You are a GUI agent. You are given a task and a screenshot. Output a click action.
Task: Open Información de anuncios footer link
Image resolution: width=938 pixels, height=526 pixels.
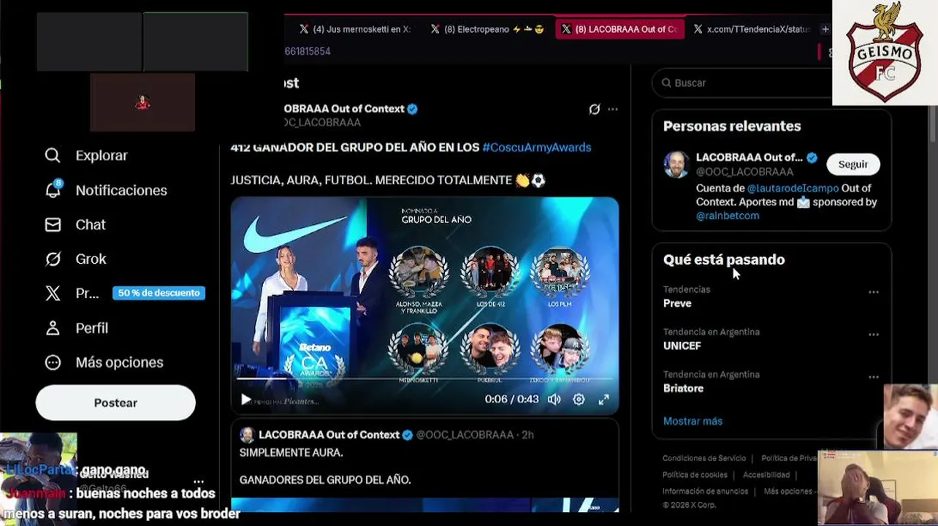tap(706, 492)
